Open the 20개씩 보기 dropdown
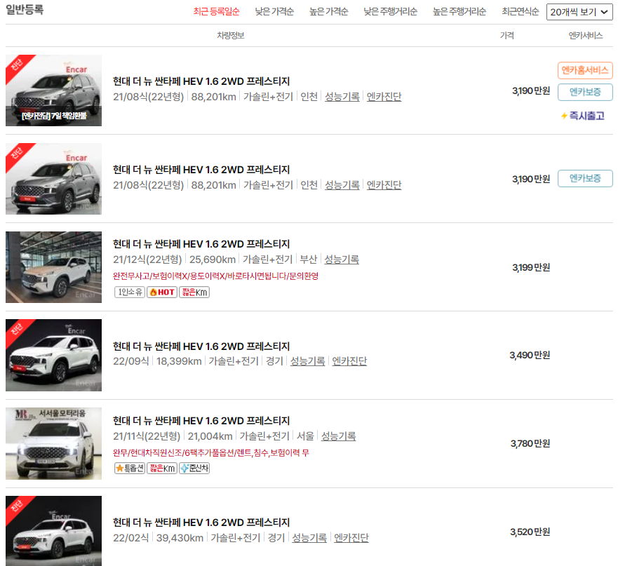The width and height of the screenshot is (618, 566). click(579, 12)
